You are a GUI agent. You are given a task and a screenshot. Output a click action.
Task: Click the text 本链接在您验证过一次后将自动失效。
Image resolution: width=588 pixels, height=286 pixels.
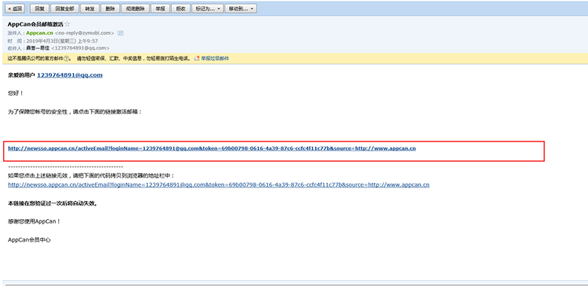(x=53, y=204)
